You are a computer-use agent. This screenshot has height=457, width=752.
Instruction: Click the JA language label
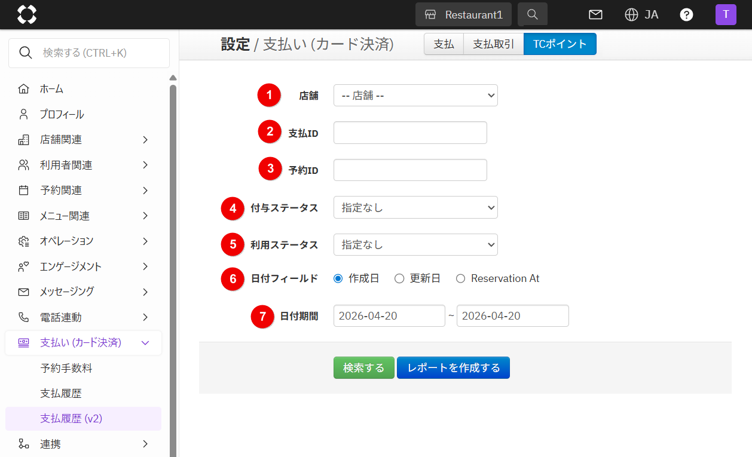pos(652,14)
